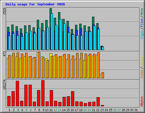
Task: Click the yellow visits bar for day 11
Action: [50, 66]
